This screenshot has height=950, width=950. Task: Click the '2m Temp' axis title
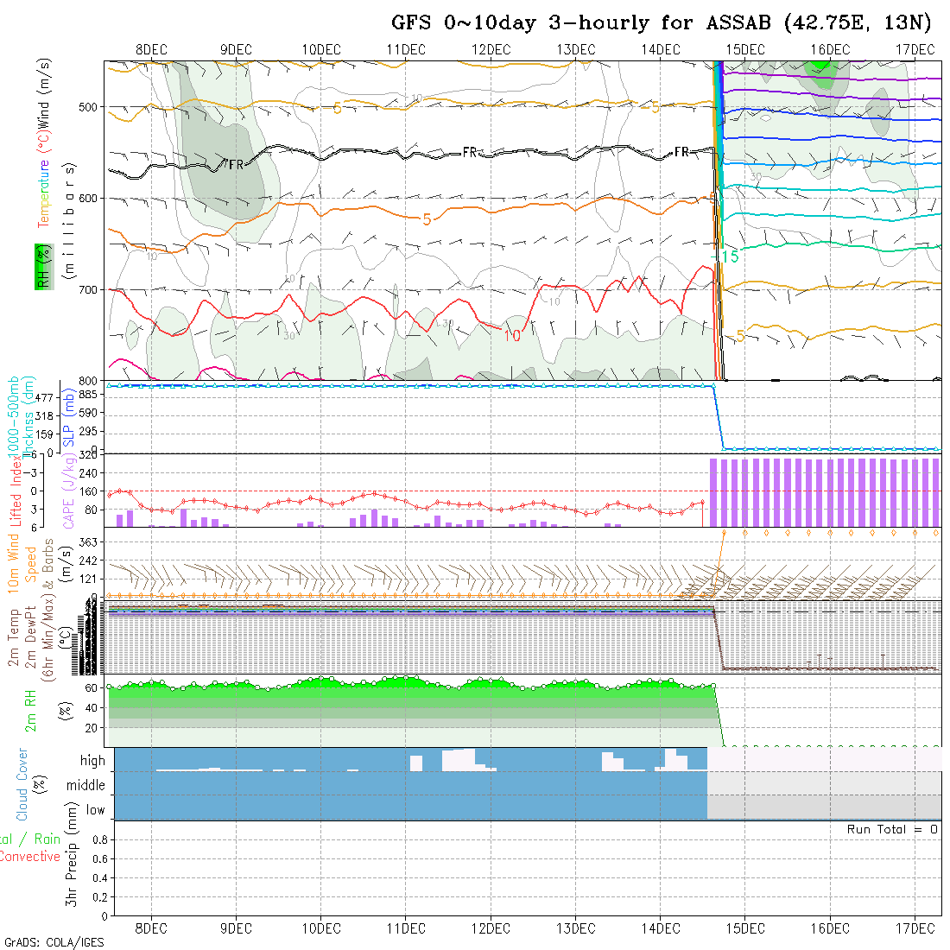(13, 637)
